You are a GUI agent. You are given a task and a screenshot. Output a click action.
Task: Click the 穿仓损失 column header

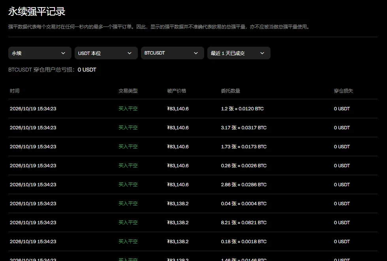(x=343, y=91)
